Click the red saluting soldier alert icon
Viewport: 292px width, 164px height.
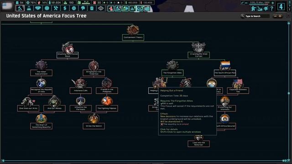tap(111, 9)
